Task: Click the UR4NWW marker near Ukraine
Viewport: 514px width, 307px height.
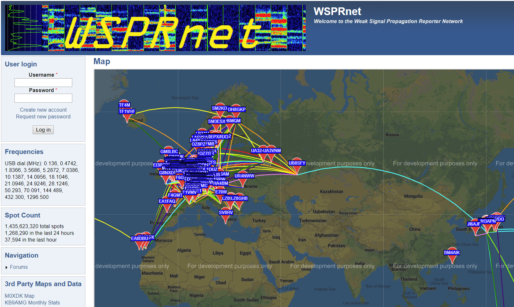Action: click(x=244, y=176)
